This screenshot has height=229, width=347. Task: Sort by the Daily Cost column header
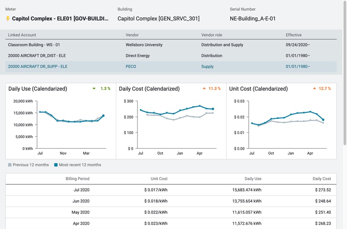pyautogui.click(x=322, y=179)
